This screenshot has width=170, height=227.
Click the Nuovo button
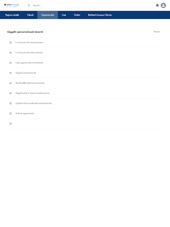tap(157, 31)
